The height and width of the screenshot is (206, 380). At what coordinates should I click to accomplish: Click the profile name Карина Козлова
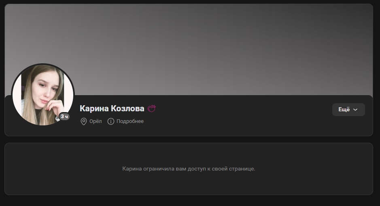coord(112,108)
